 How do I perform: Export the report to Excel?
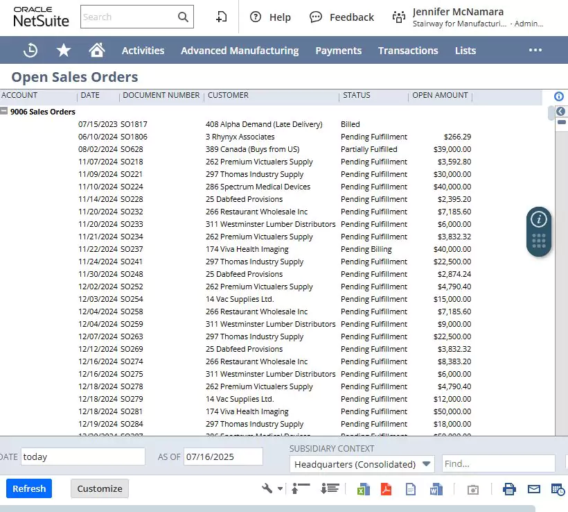363,488
